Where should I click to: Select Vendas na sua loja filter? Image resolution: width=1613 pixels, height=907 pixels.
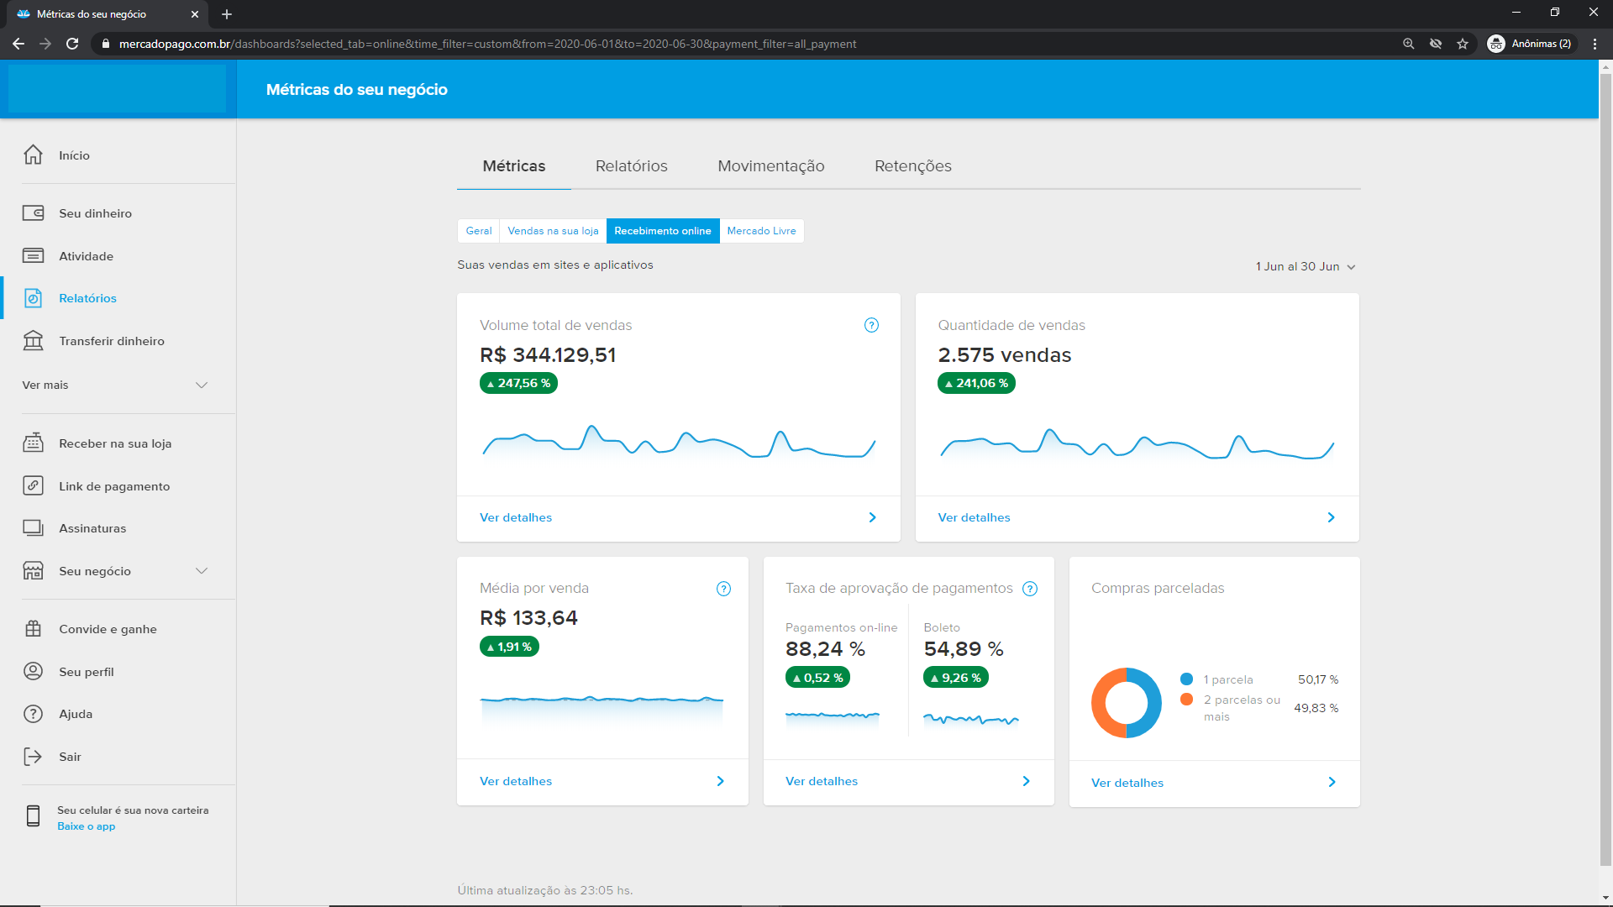[553, 231]
